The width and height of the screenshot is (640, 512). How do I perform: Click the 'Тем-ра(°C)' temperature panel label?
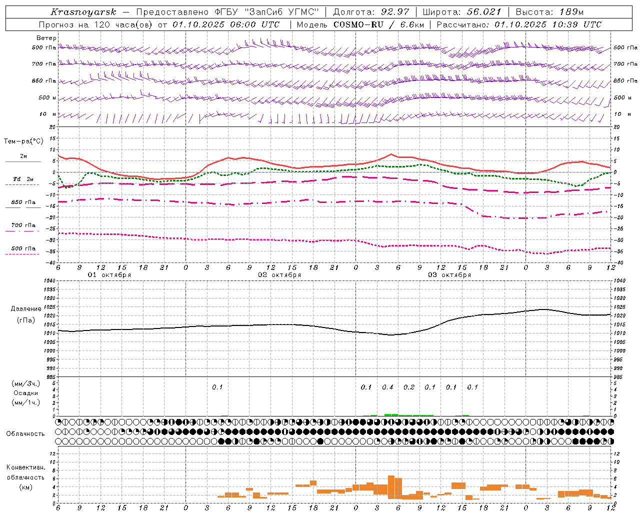[23, 141]
